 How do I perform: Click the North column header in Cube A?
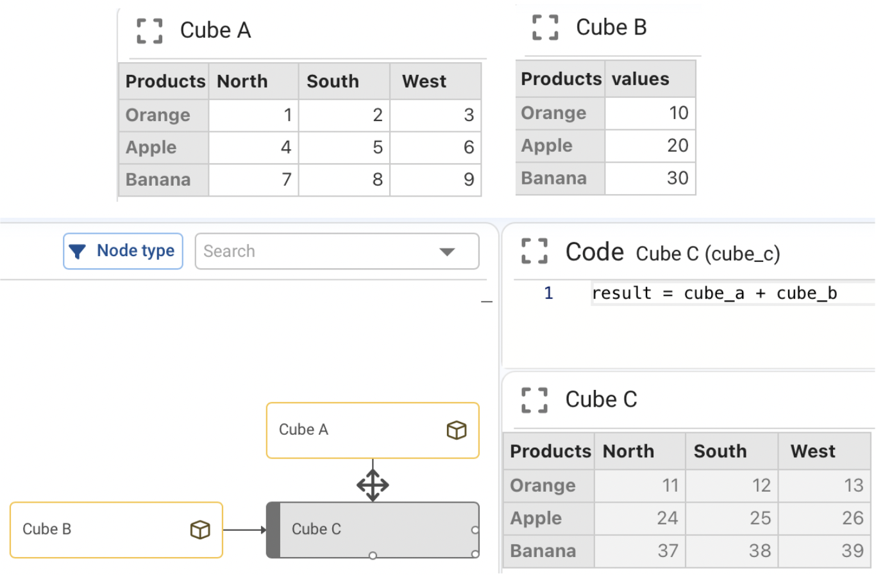coord(242,81)
